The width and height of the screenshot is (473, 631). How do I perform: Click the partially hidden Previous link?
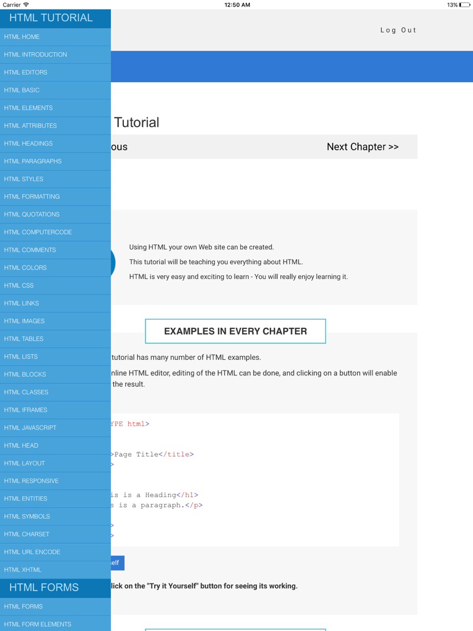point(119,147)
